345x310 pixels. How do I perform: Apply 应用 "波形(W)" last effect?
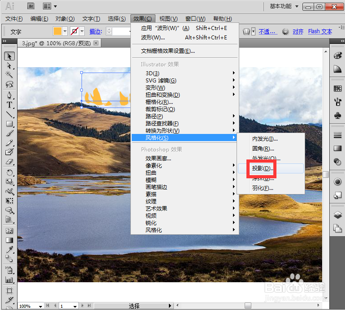[185, 28]
